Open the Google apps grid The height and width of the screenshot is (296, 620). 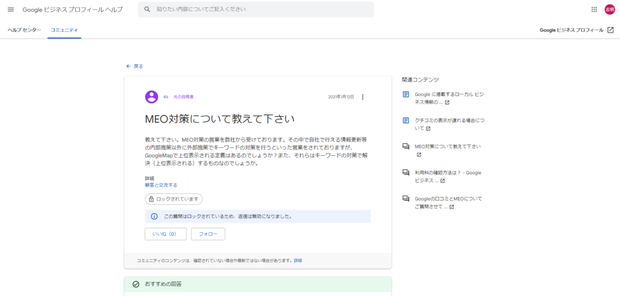click(594, 10)
